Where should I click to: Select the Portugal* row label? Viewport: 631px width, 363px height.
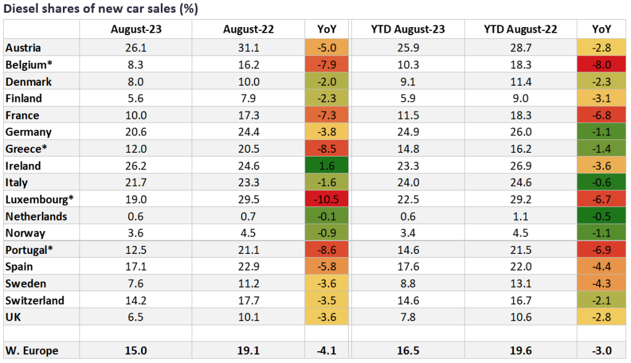tap(27, 250)
